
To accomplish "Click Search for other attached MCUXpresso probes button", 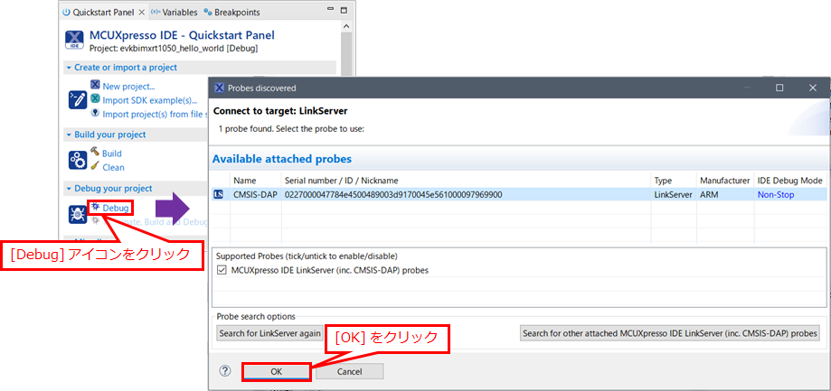I will [670, 333].
